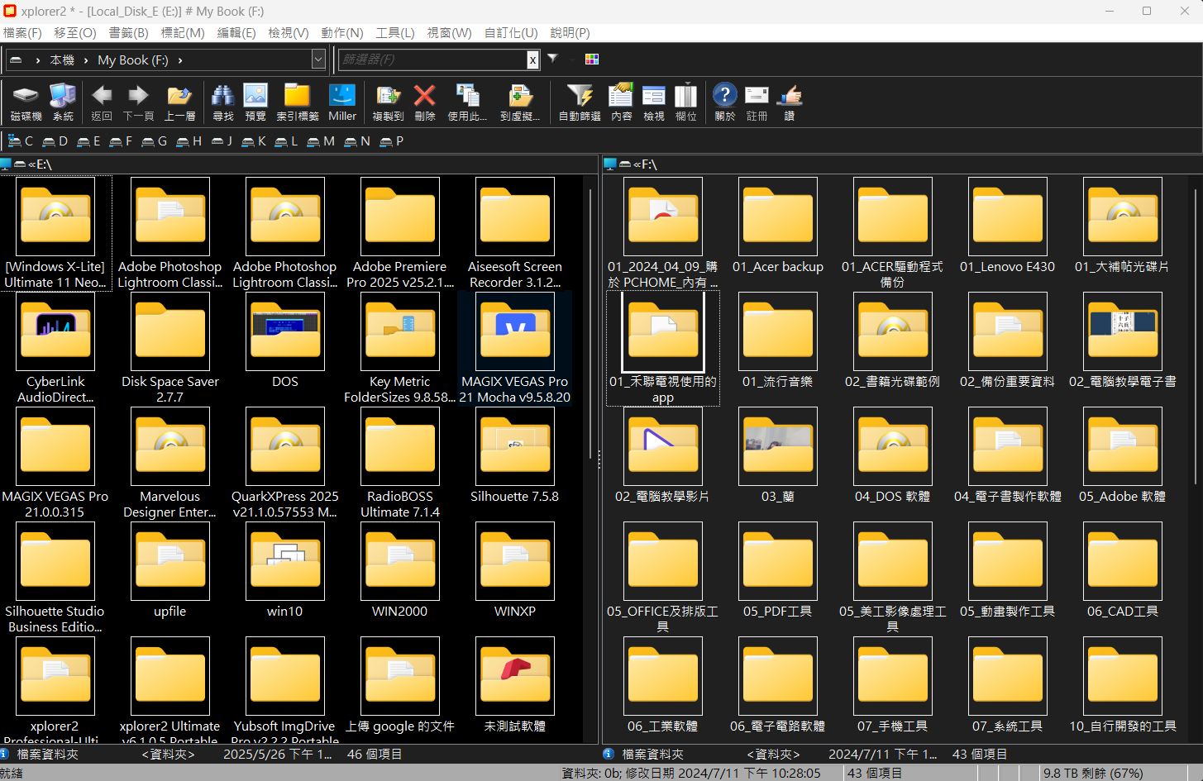This screenshot has width=1203, height=781.
Task: Open the 關於 about help icon
Action: (724, 102)
